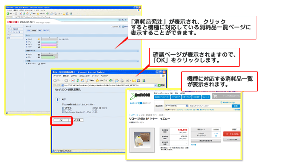Click Go button in NetRICOH IE window
This screenshot has width=289, height=168.
(161, 85)
